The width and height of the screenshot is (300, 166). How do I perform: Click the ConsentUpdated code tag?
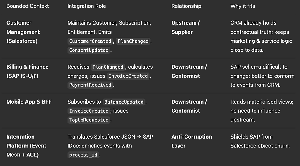pyautogui.click(x=89, y=50)
